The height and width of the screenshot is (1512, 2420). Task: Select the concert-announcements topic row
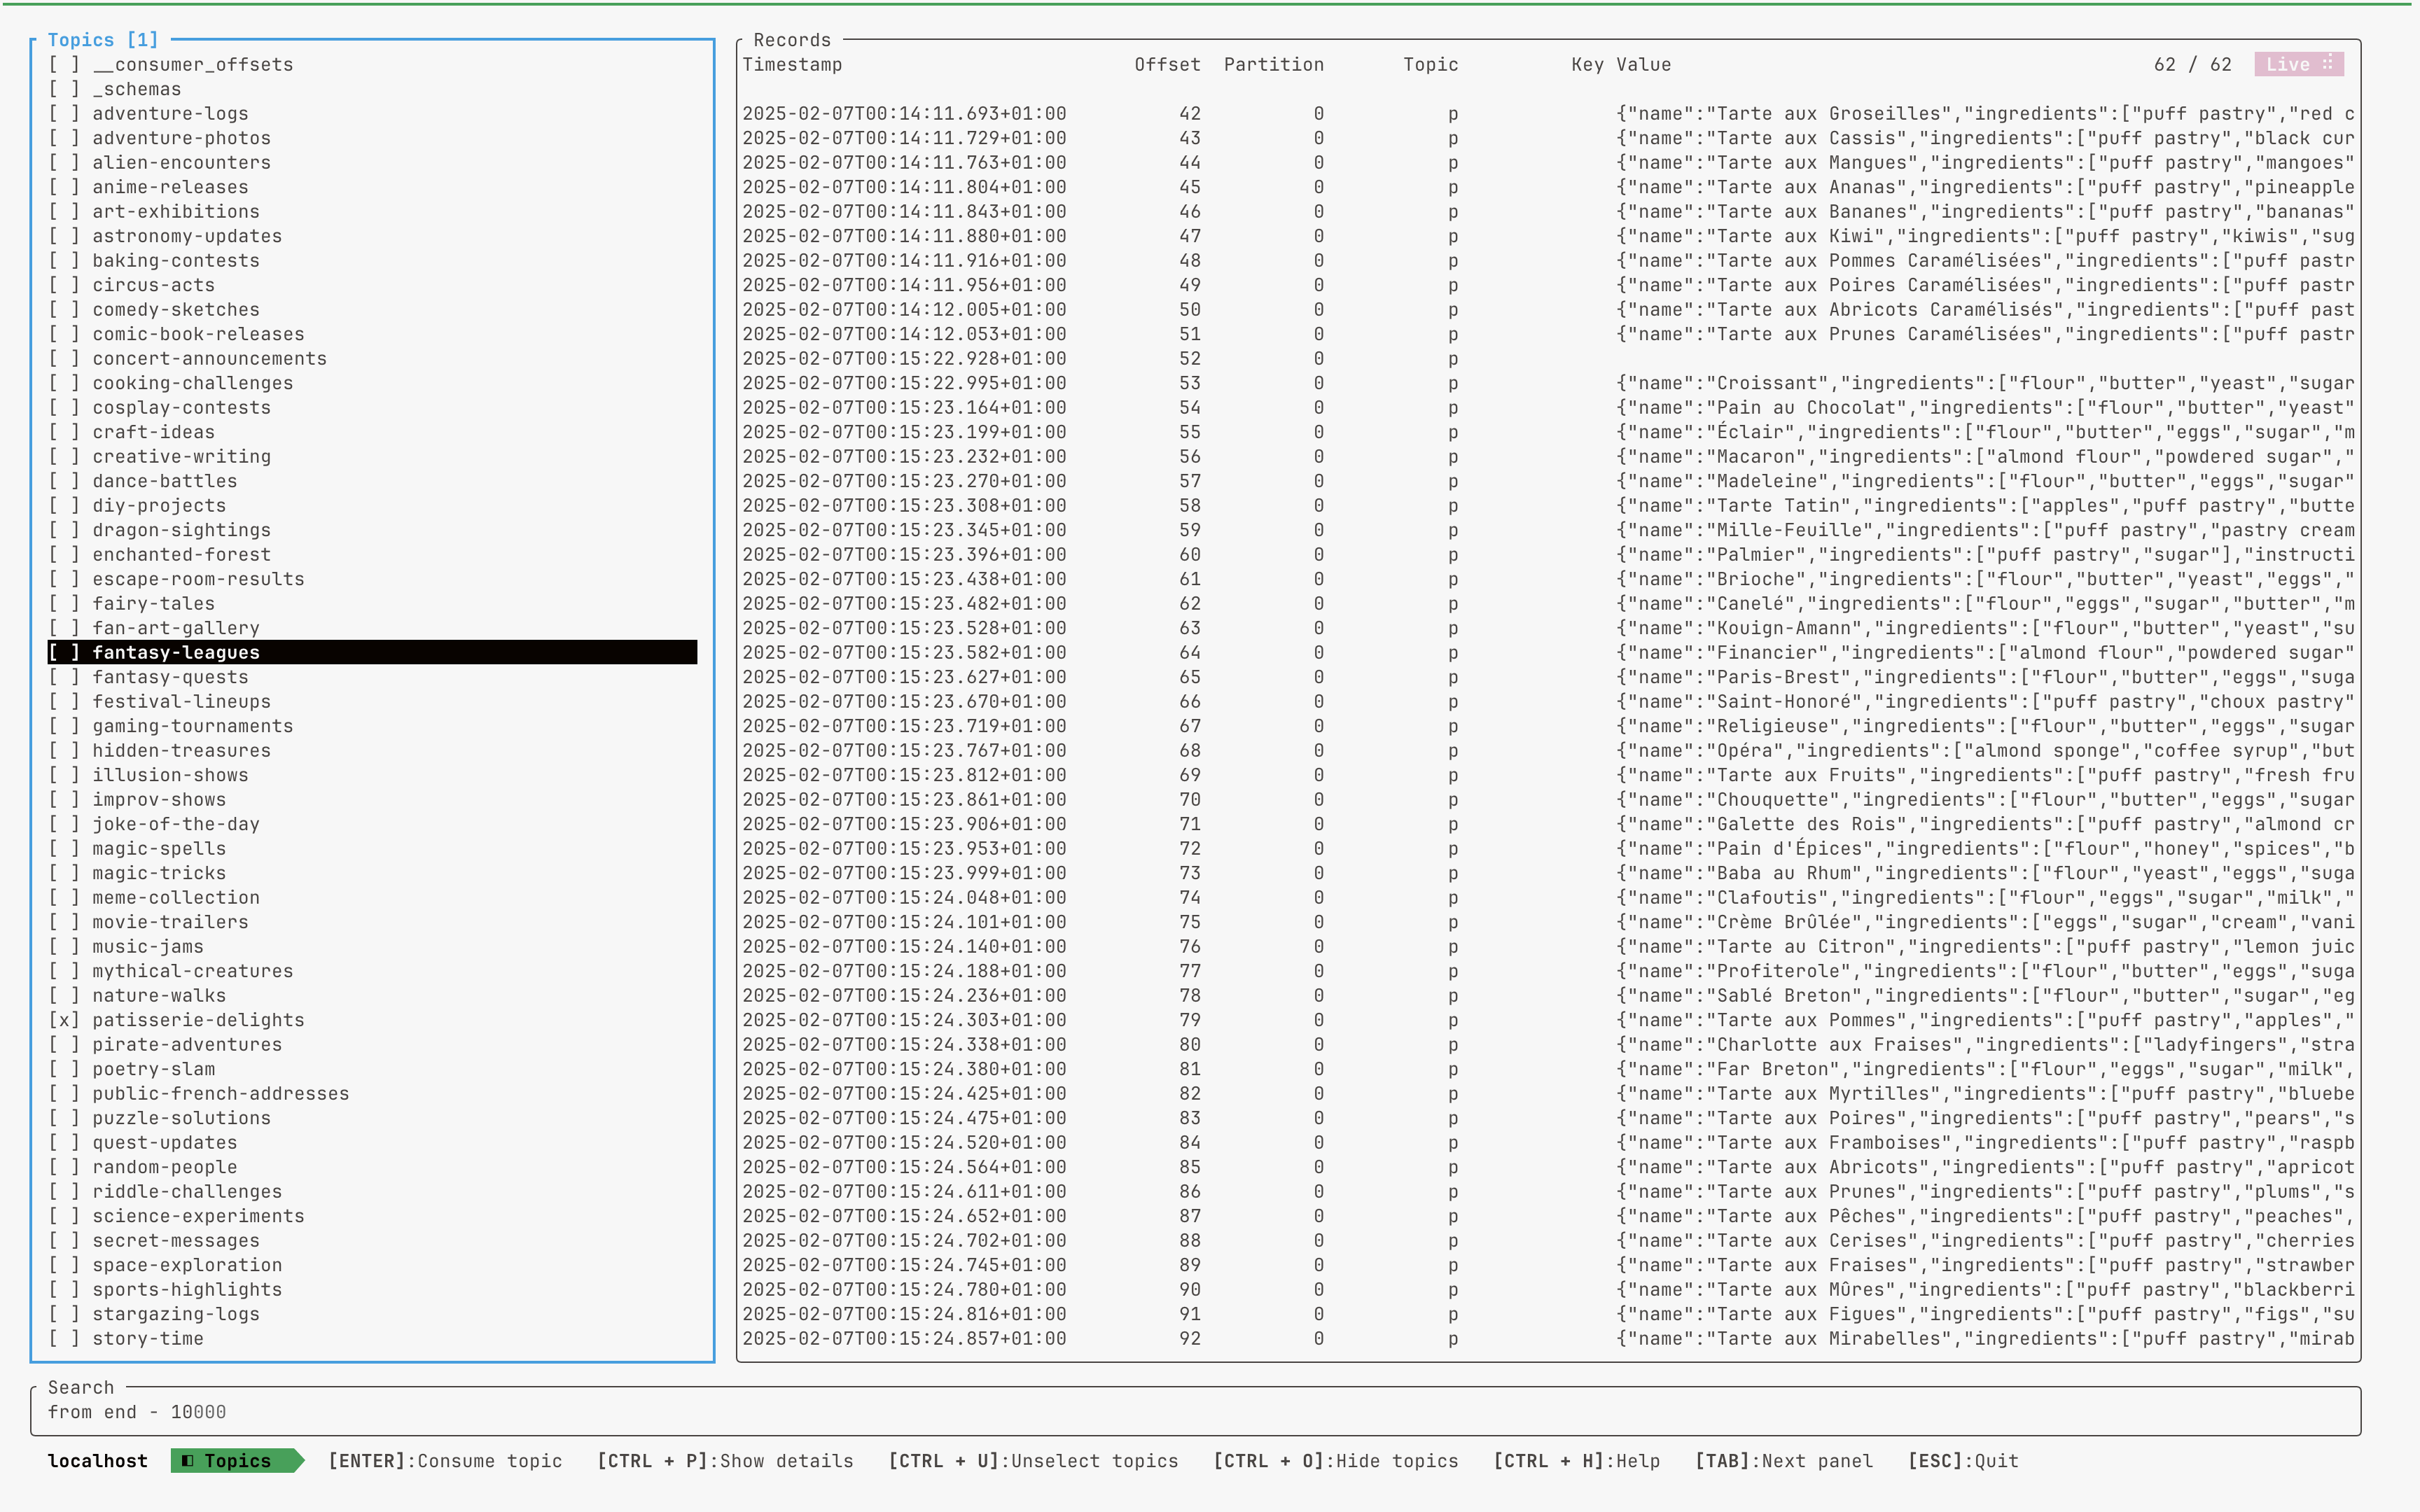pyautogui.click(x=372, y=359)
